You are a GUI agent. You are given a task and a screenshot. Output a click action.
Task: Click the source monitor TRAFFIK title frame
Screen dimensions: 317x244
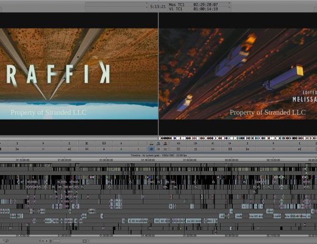[x=79, y=74]
